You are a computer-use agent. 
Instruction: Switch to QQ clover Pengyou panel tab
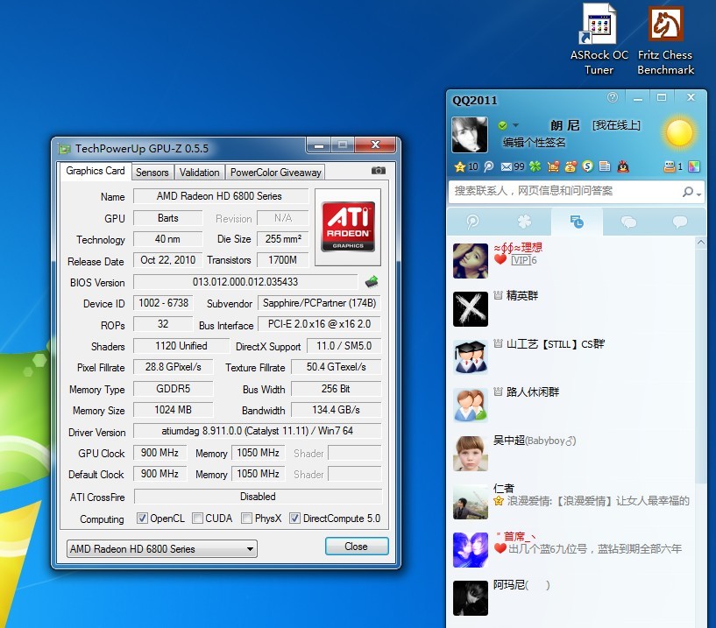[524, 222]
